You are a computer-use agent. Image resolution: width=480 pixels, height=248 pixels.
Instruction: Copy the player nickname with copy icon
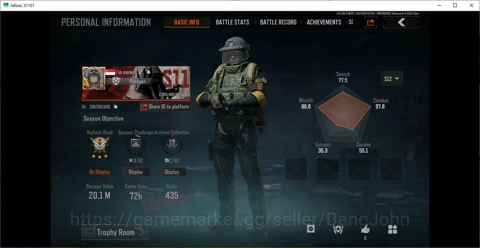pos(148,72)
